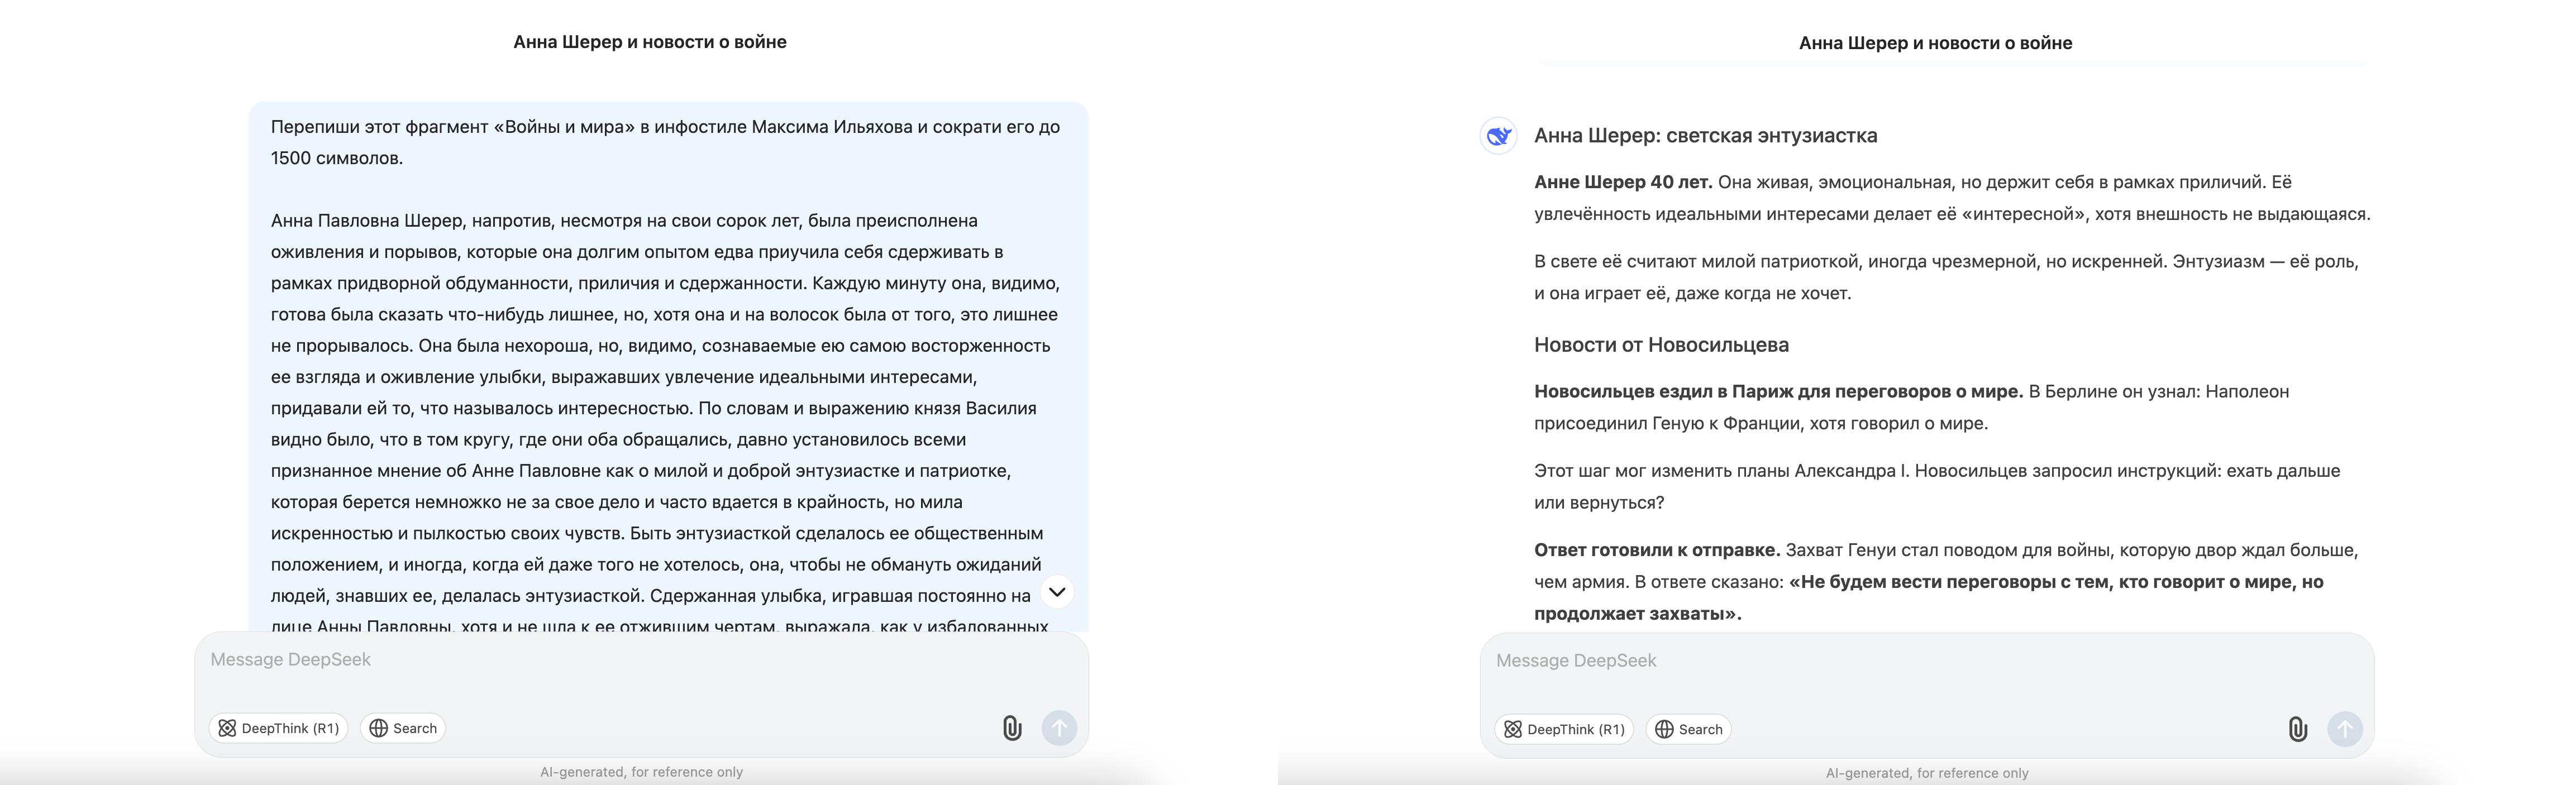Click user message line starting 'Анна Павловна Шерер, напротив'
Screen dimensions: 2576x785
pos(624,221)
